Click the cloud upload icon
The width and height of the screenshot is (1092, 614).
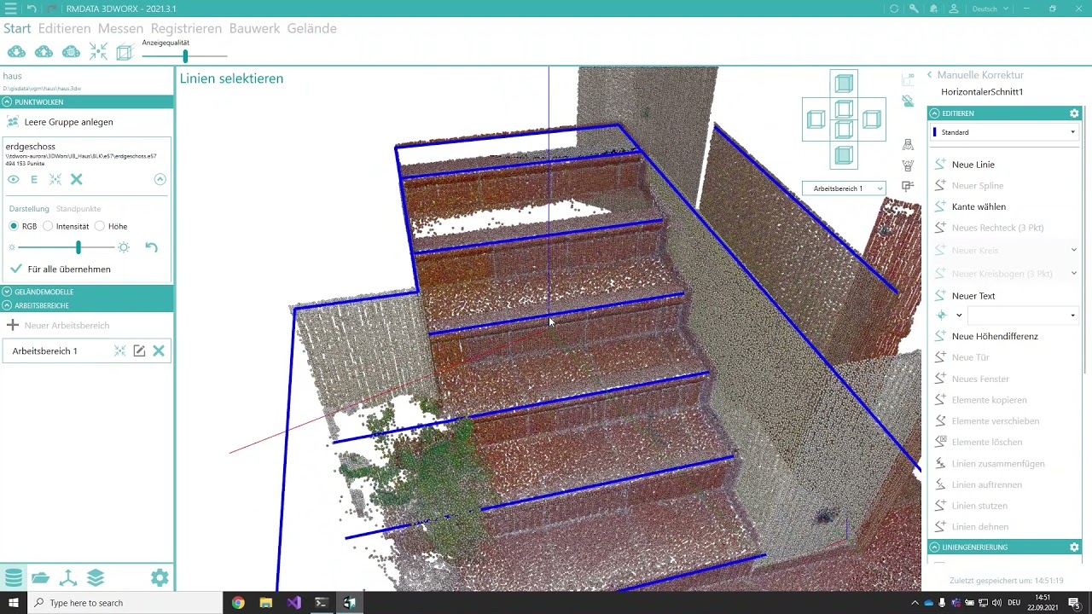coord(44,53)
